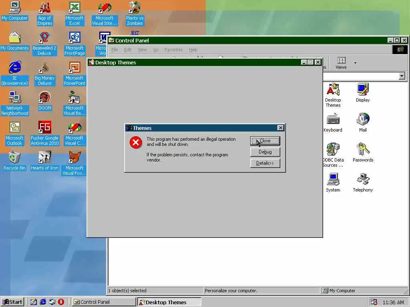Select Telephony applet in Control Panel
Viewport: 410px width, 307px height.
pyautogui.click(x=363, y=183)
